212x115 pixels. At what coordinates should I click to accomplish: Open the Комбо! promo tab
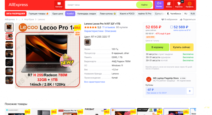tap(70, 14)
